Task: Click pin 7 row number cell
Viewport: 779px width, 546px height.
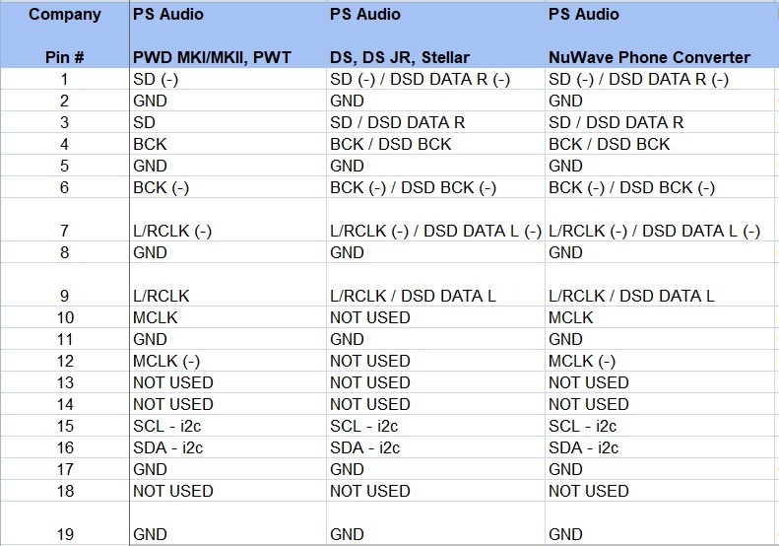Action: [x=65, y=220]
